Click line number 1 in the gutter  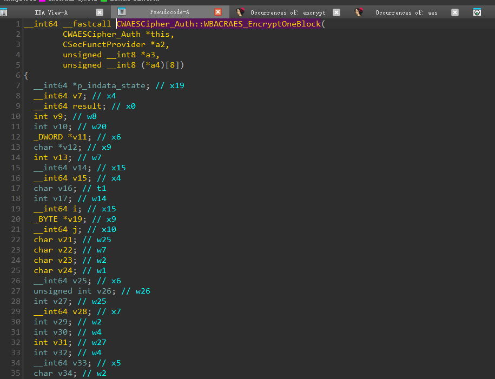18,24
